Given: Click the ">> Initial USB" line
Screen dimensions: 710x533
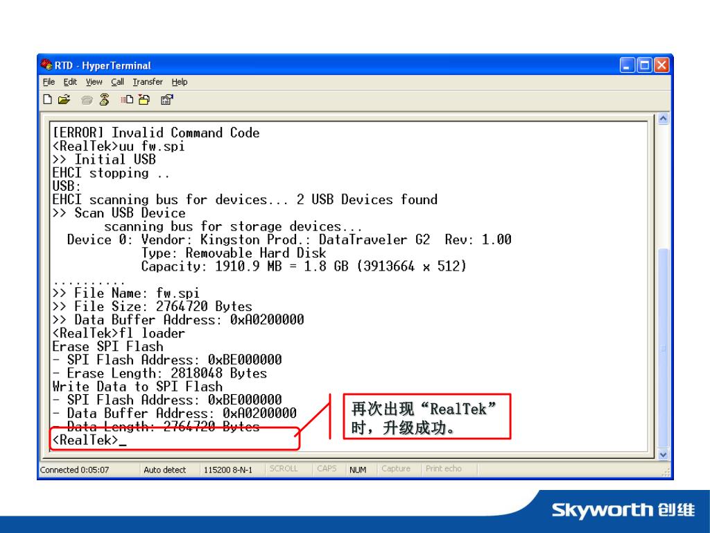Looking at the screenshot, I should pyautogui.click(x=104, y=160).
